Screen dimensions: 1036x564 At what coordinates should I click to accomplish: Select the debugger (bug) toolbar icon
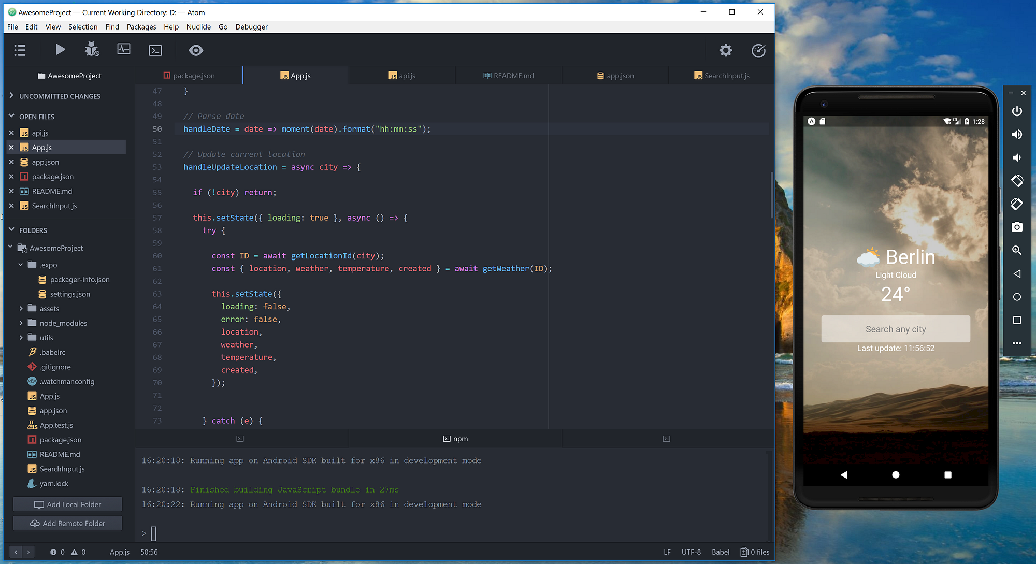pos(92,49)
